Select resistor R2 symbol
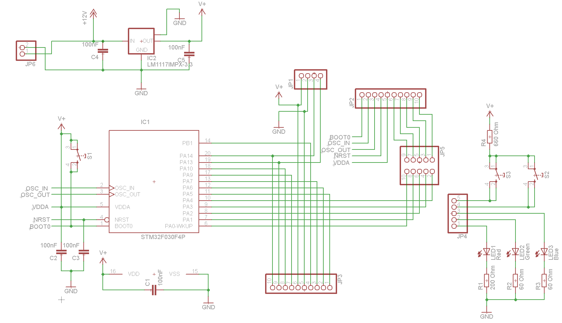The height and width of the screenshot is (323, 562). pyautogui.click(x=515, y=280)
